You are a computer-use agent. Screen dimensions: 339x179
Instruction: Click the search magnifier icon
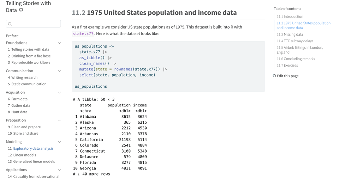click(10, 24)
